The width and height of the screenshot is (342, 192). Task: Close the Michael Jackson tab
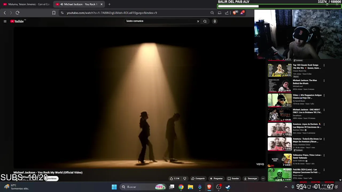coord(102,4)
